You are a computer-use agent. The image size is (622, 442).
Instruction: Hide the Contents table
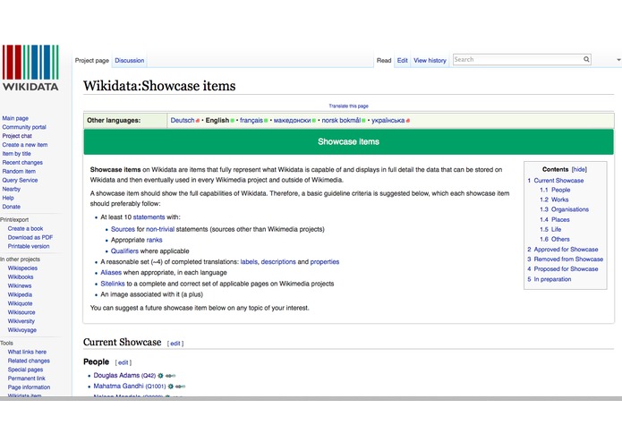[x=579, y=169]
